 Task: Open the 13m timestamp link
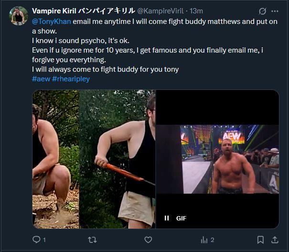click(x=196, y=11)
